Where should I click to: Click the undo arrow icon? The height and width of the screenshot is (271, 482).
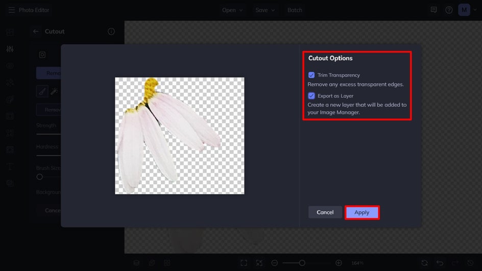click(440, 263)
